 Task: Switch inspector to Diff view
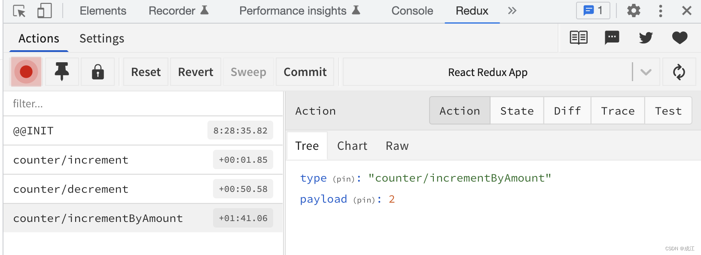(x=567, y=111)
